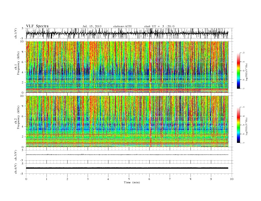Click the ch.2 color bar "-7" tick label

(243, 143)
